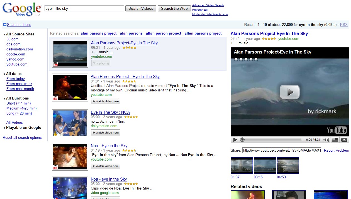
Task: Open the Preferences link
Action: tap(200, 10)
